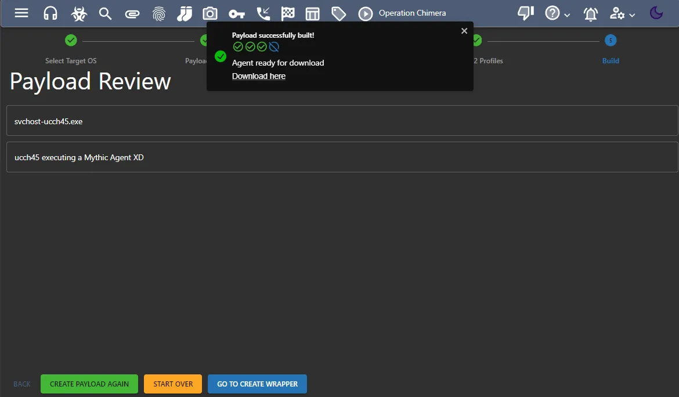Open screenshots via the camera icon
The image size is (679, 397).
coord(210,13)
